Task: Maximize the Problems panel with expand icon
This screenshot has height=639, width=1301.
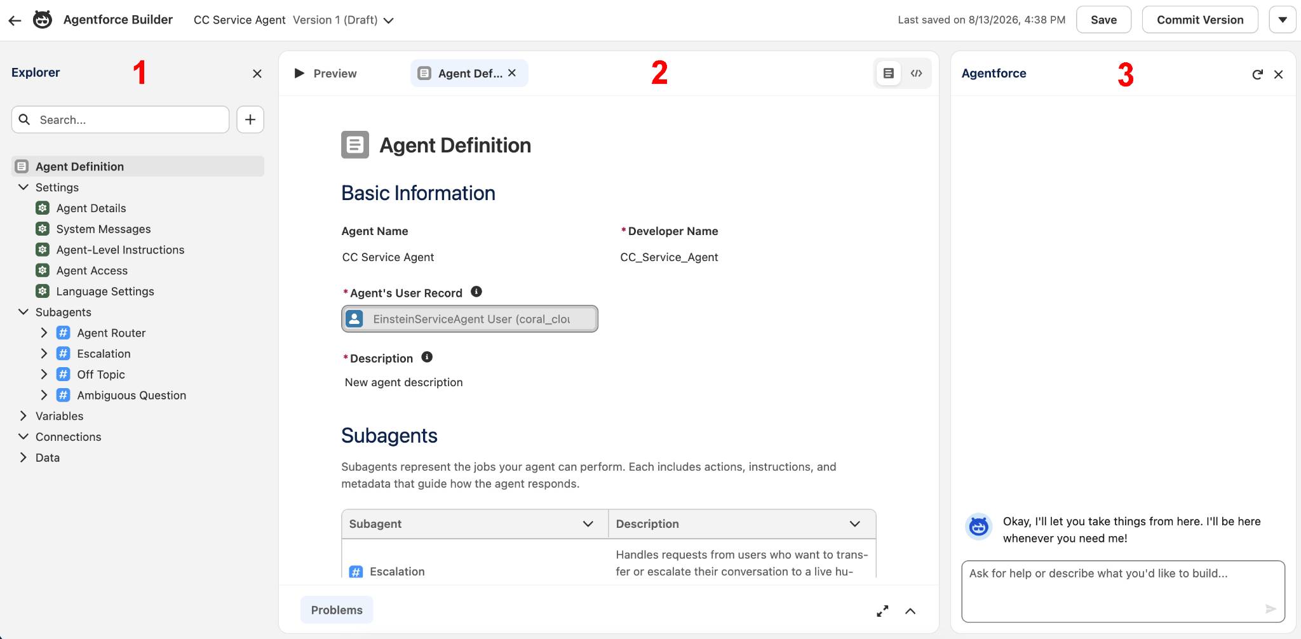Action: (x=882, y=611)
